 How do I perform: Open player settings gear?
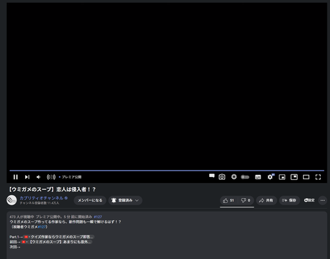(270, 177)
